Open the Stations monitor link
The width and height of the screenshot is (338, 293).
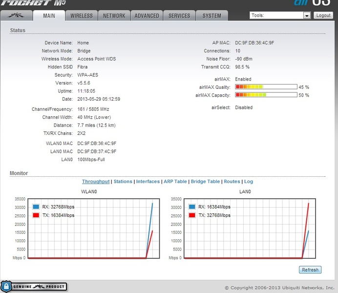point(123,181)
